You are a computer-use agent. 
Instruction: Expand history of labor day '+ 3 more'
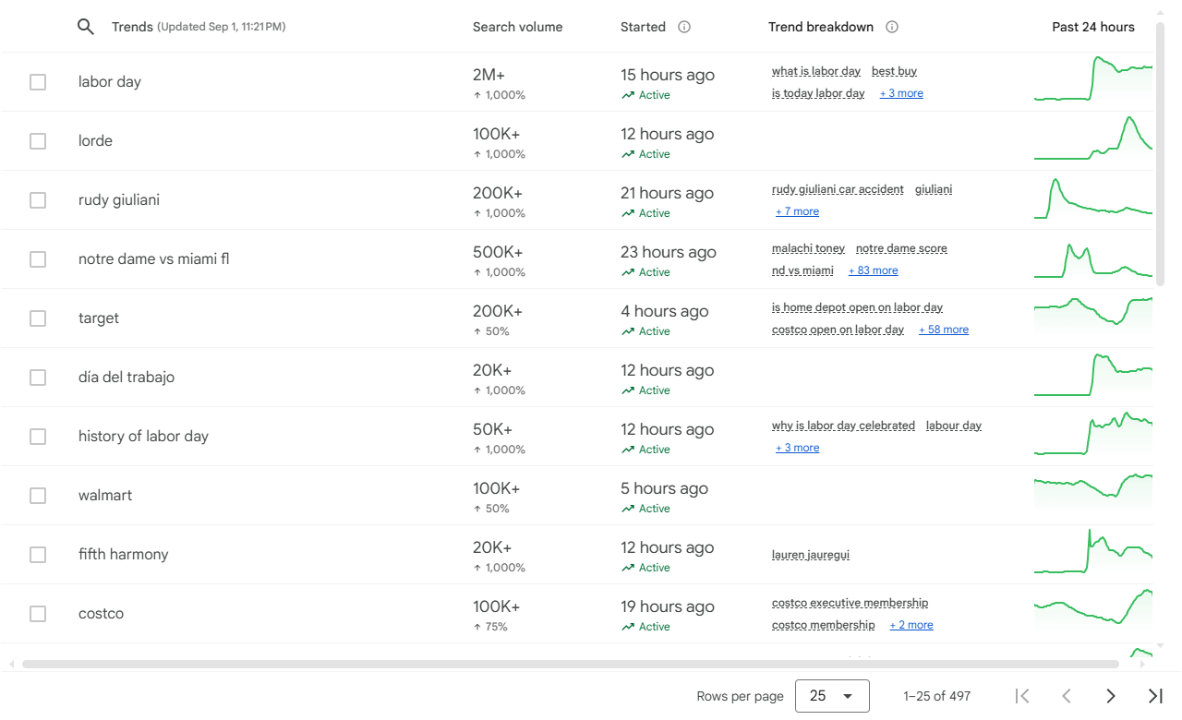pyautogui.click(x=798, y=448)
